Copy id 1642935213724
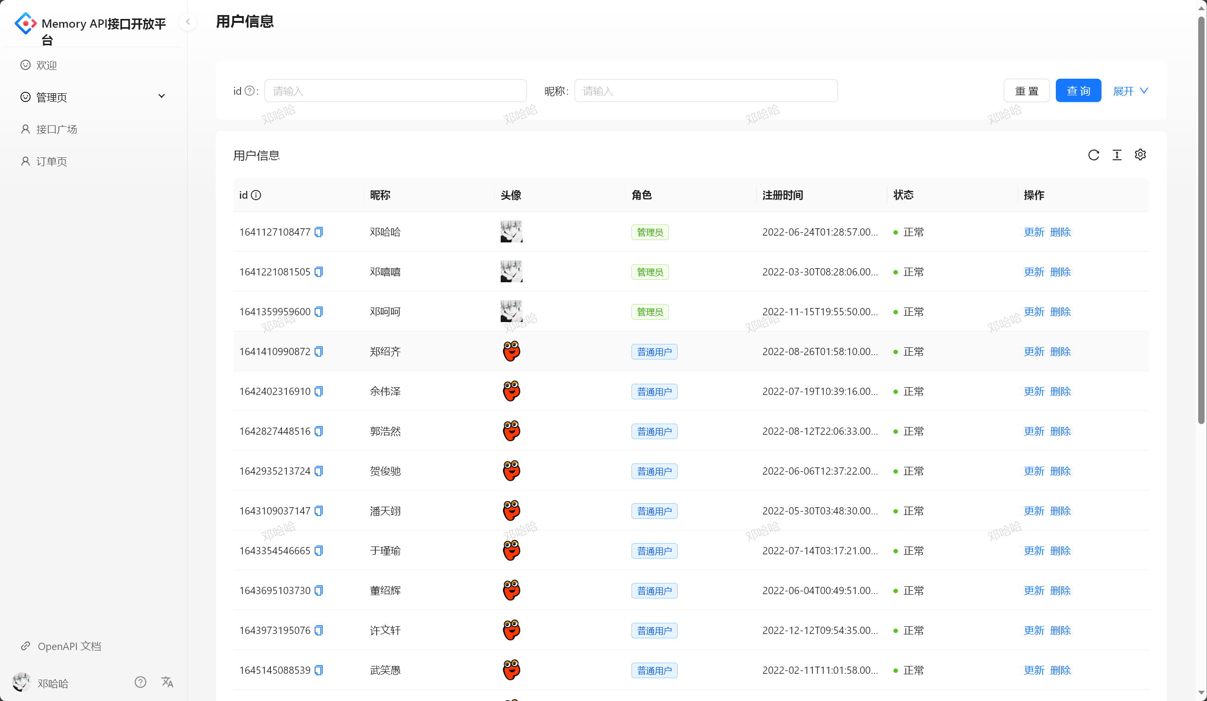 click(319, 471)
